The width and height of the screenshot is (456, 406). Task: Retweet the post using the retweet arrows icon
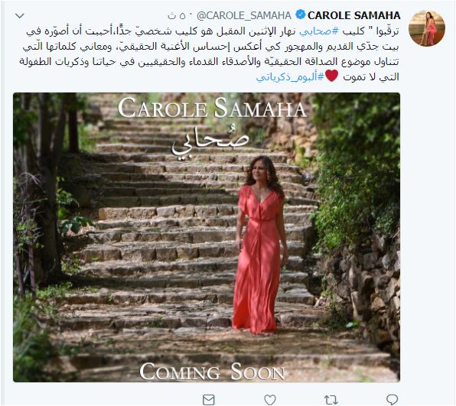[331, 400]
